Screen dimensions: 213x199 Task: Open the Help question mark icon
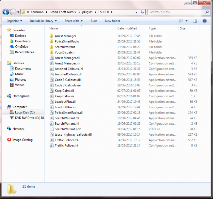coord(205,21)
